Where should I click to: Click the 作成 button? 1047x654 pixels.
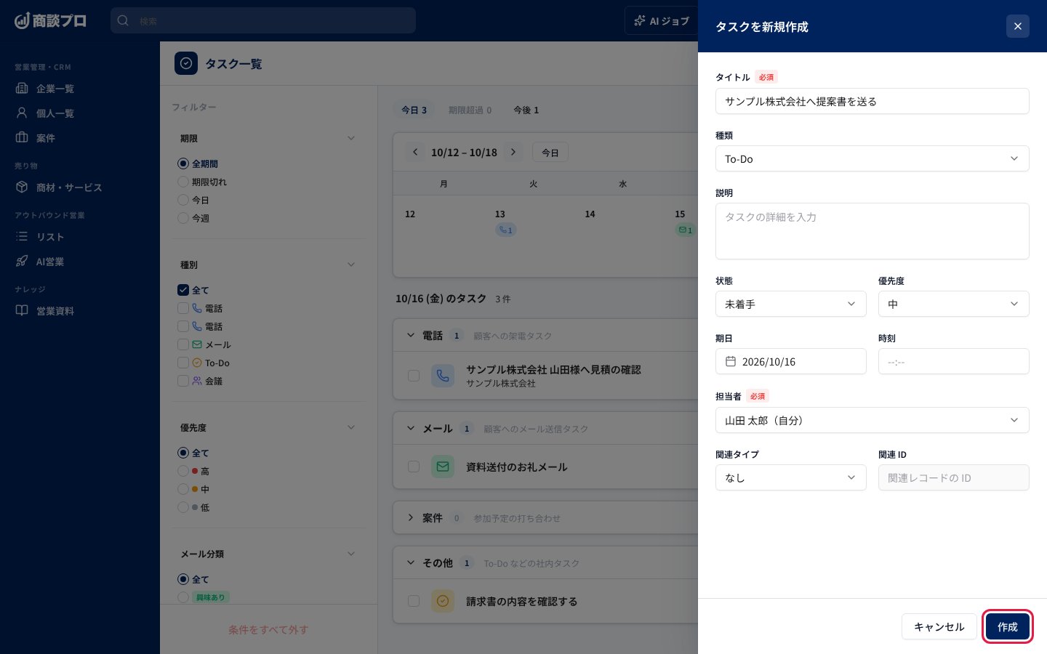(1008, 626)
